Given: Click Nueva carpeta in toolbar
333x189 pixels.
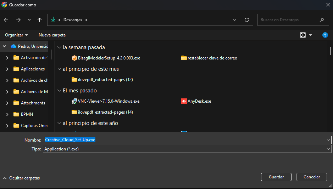Looking at the screenshot, I should (x=52, y=35).
